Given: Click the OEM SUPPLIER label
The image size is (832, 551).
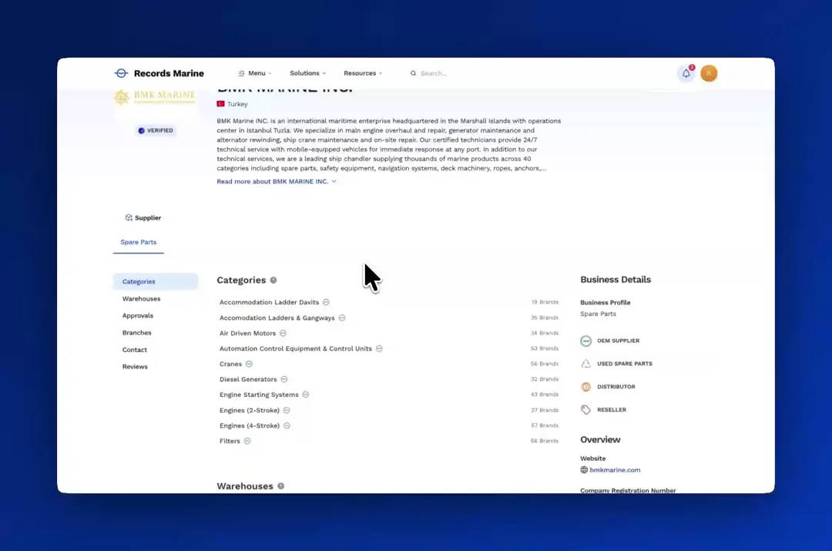Looking at the screenshot, I should (618, 341).
